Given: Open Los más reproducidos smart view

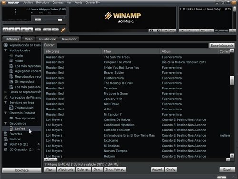Looking at the screenshot, I should coord(25,66).
